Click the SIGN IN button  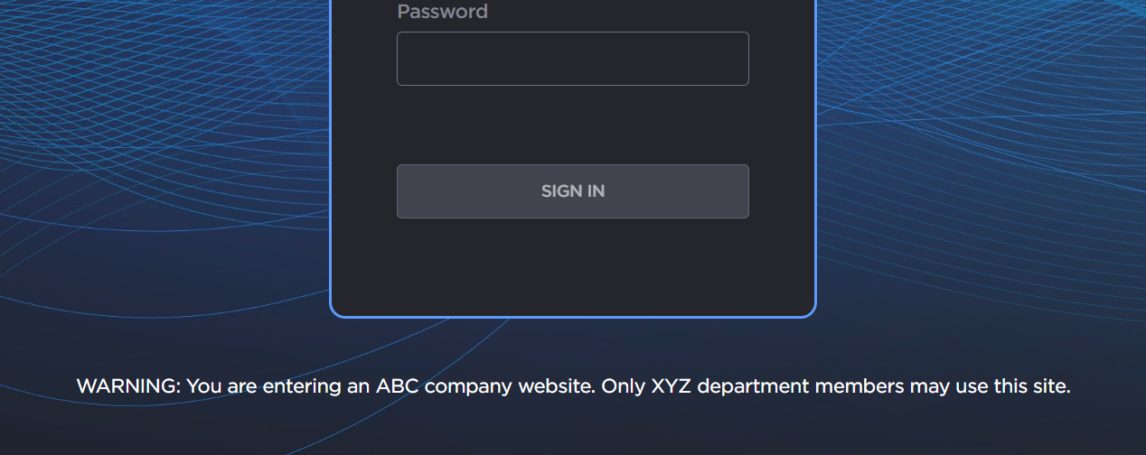(572, 191)
